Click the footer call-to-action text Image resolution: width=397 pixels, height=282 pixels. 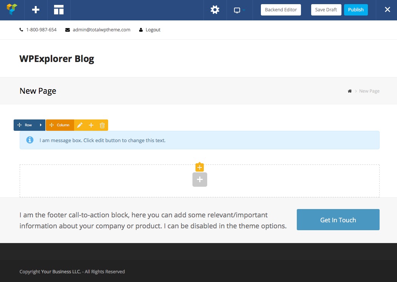point(153,220)
